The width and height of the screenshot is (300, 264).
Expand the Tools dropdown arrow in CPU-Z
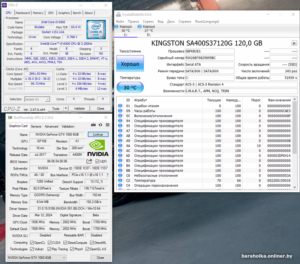click(x=67, y=109)
